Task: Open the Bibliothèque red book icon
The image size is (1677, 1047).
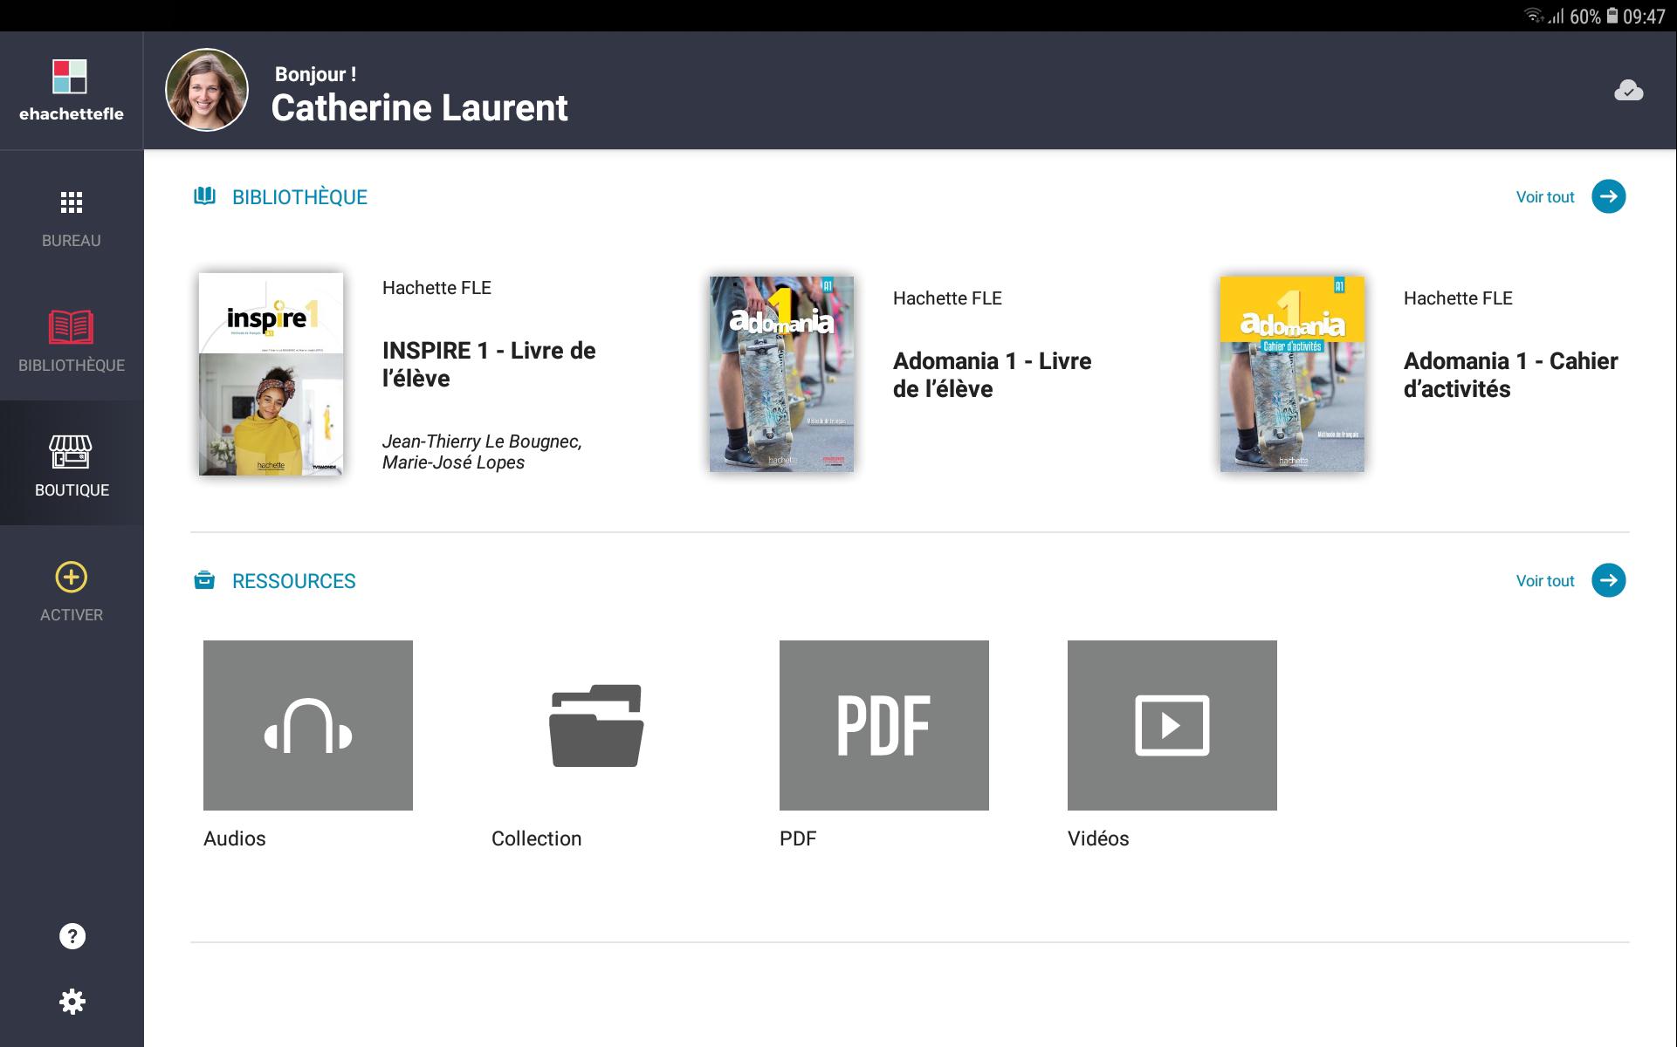Action: click(72, 327)
